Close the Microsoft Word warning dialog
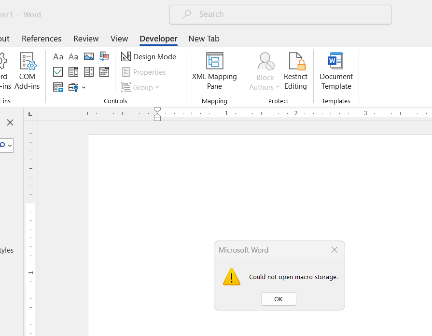 tap(334, 250)
